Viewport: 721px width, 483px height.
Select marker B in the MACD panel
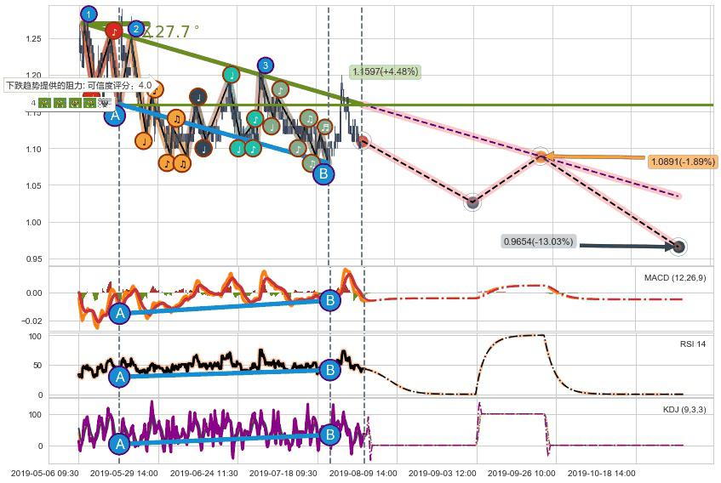click(329, 299)
